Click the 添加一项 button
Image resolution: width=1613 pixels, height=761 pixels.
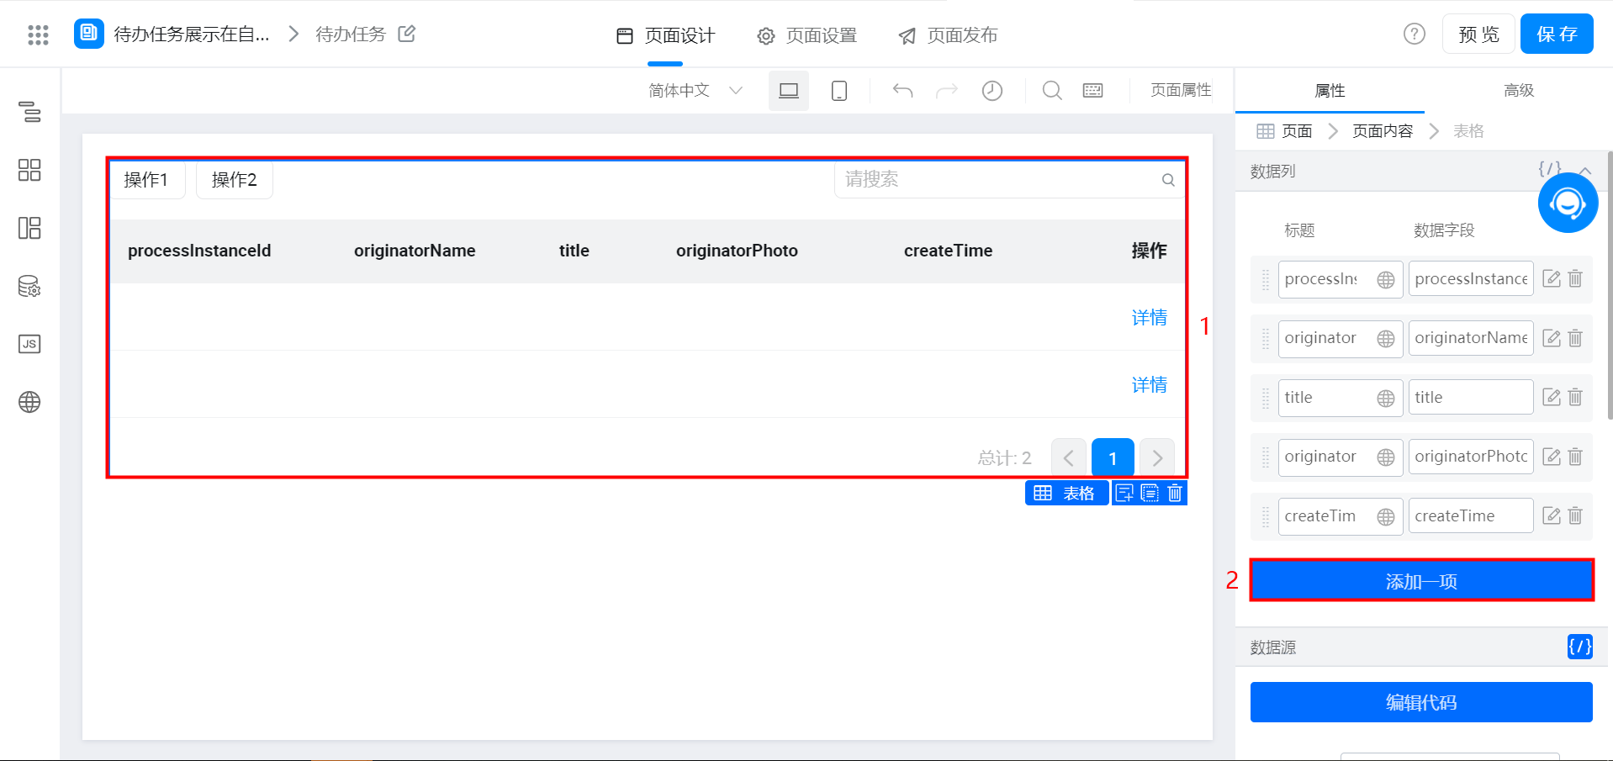click(1421, 581)
